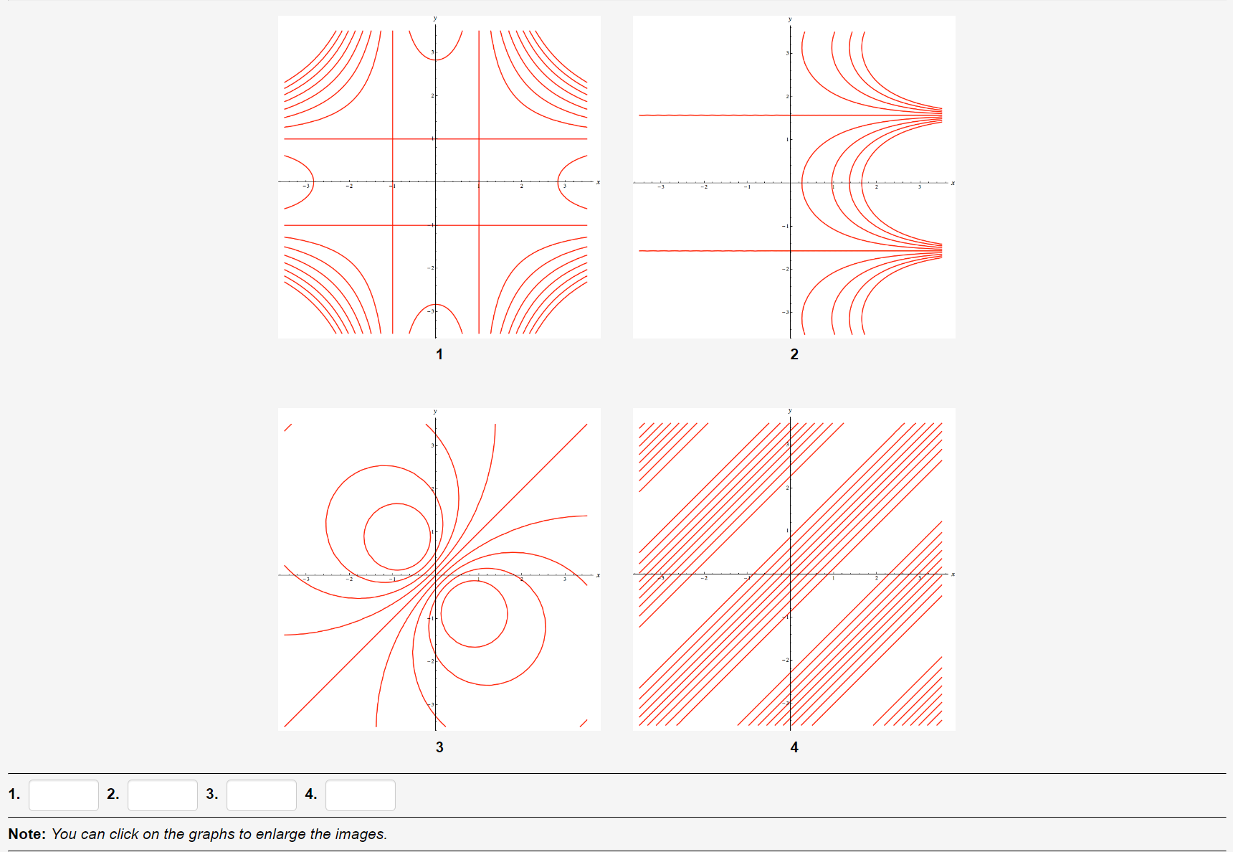Enlarge graph 4 with diagonal parallel lines
This screenshot has width=1233, height=852.
[x=794, y=569]
